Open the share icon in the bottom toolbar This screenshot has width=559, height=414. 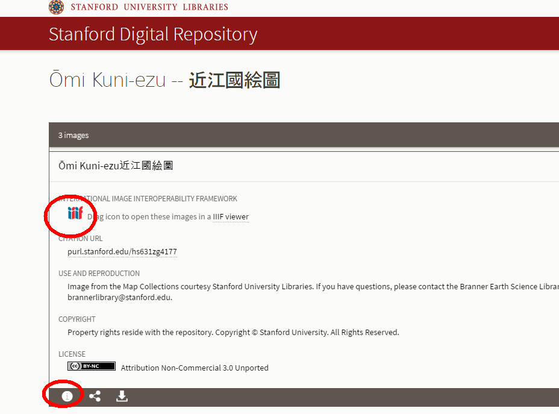tap(95, 396)
